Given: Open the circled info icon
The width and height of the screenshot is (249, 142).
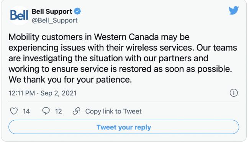Looking at the screenshot, I should [x=234, y=93].
